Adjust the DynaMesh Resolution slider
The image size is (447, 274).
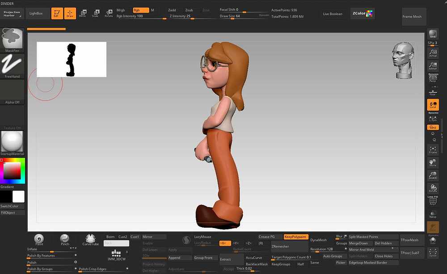point(328,249)
